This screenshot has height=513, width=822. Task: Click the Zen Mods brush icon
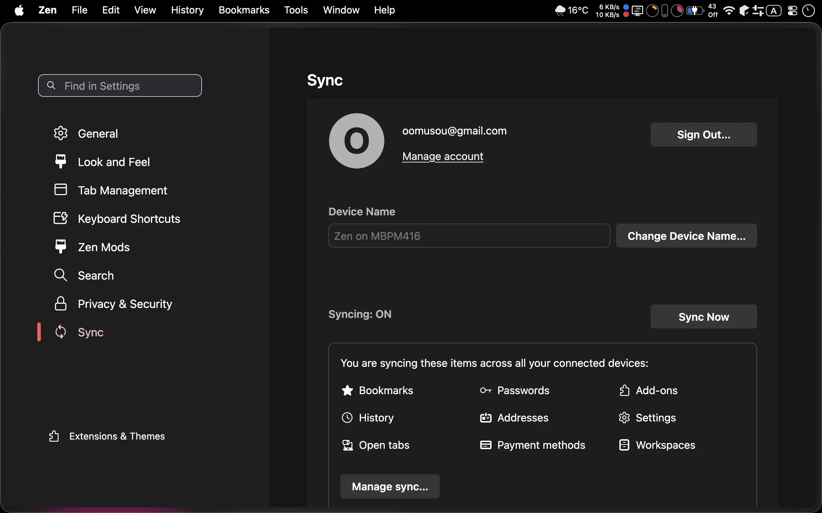[61, 247]
